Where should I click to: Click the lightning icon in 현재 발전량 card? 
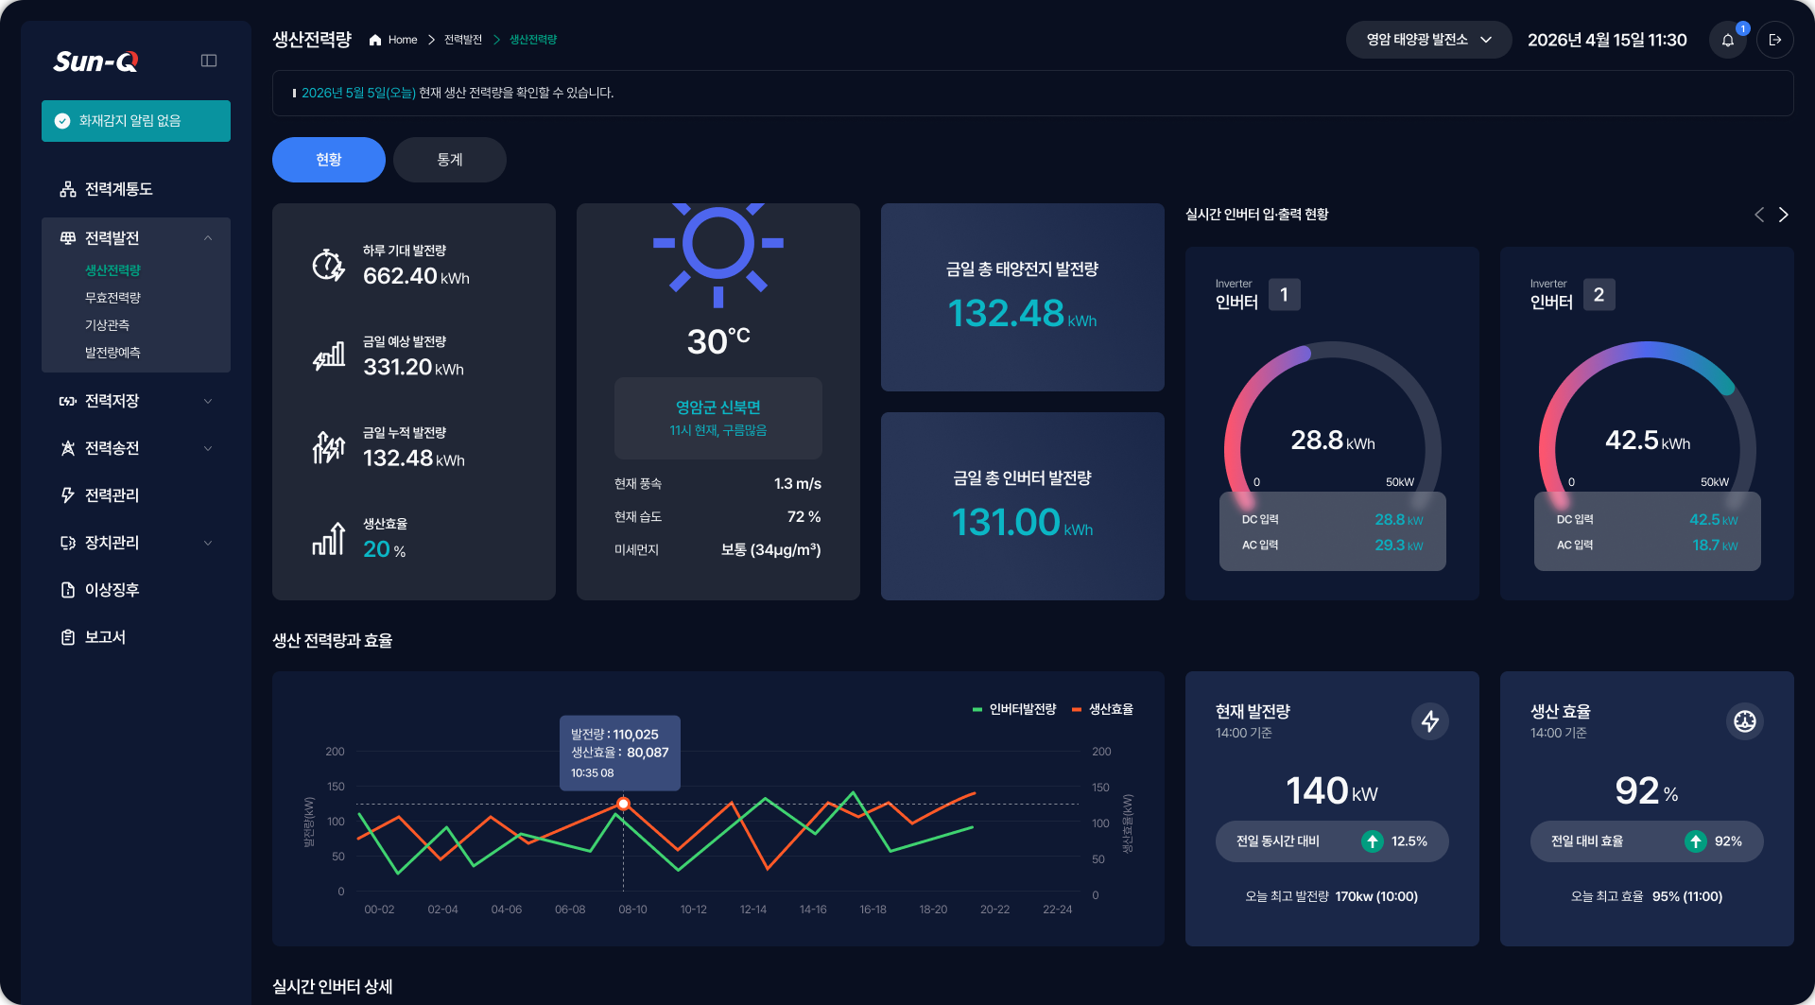click(1430, 721)
